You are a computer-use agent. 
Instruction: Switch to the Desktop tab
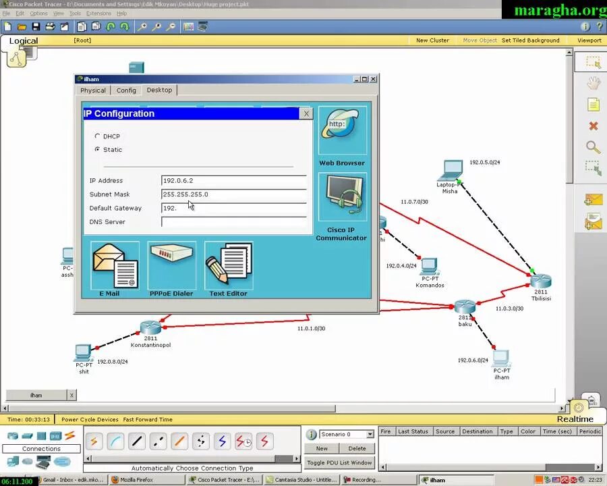click(159, 90)
